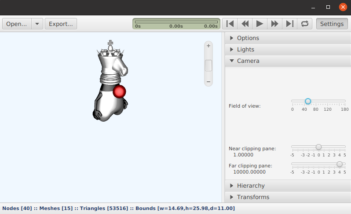Click the animation timeline progress bar

[176, 22]
